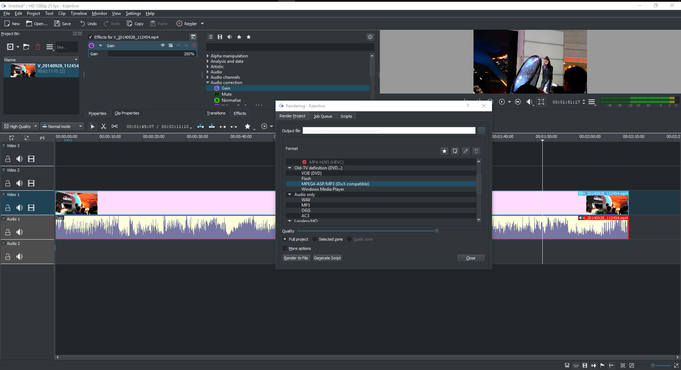Switch to the Job Queue tab
Screen dimensions: 681x370
(x=323, y=116)
